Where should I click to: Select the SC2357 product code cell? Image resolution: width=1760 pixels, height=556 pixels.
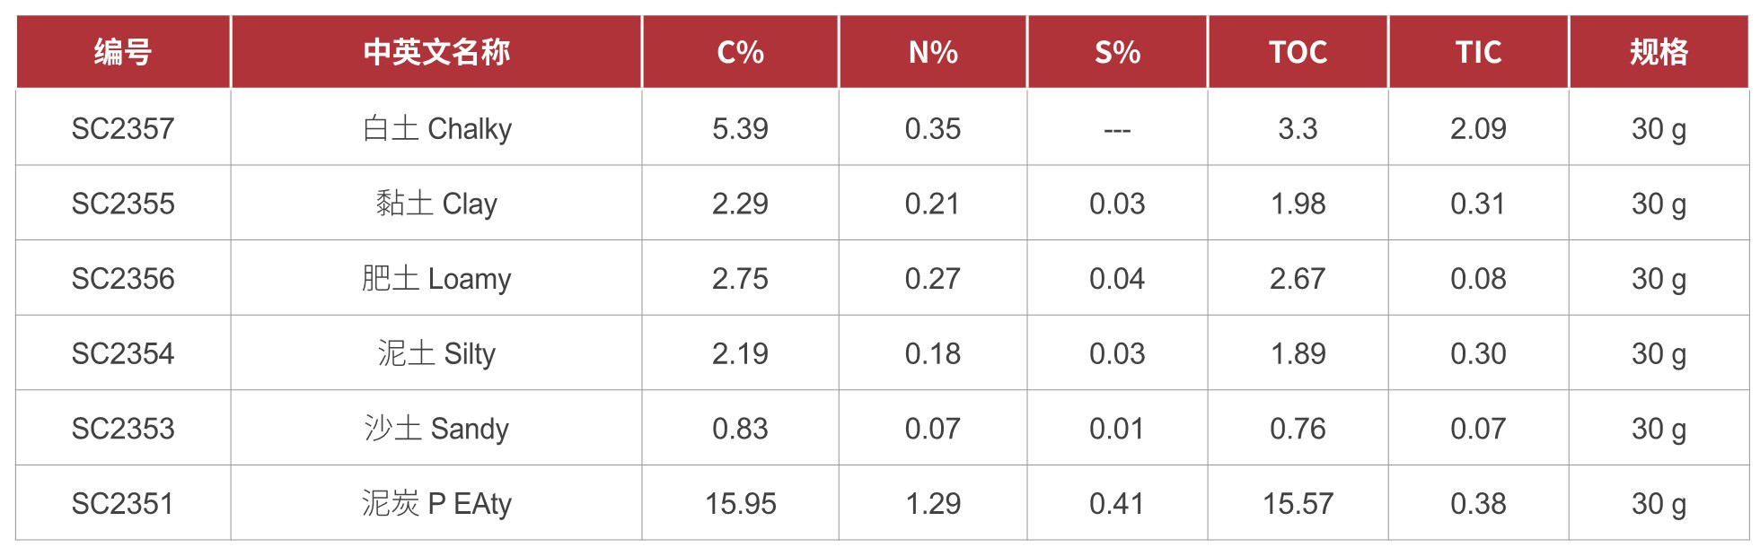tap(123, 129)
